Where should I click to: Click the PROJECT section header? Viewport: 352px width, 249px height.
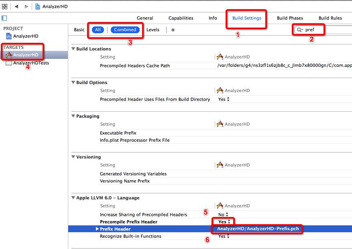click(x=13, y=28)
